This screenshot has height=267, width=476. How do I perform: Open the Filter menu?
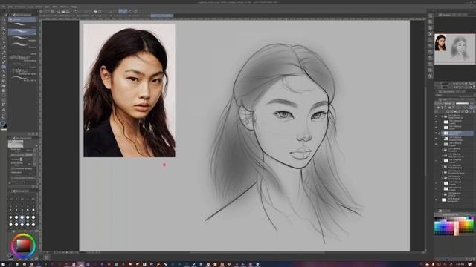tap(55, 7)
